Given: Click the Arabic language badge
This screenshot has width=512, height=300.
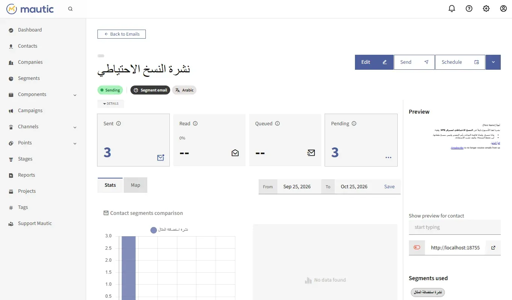Looking at the screenshot, I should pyautogui.click(x=184, y=90).
